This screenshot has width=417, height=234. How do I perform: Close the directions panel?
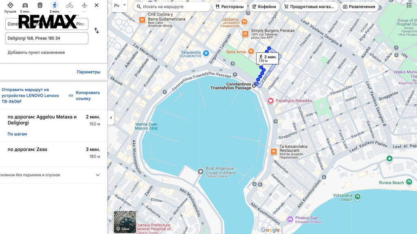tap(97, 5)
